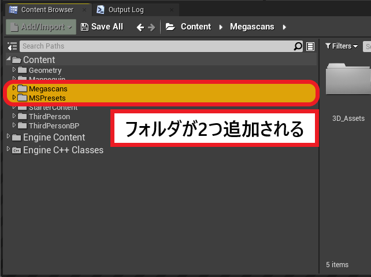Collapse the Content root folder
This screenshot has height=277, width=371.
pos(9,58)
